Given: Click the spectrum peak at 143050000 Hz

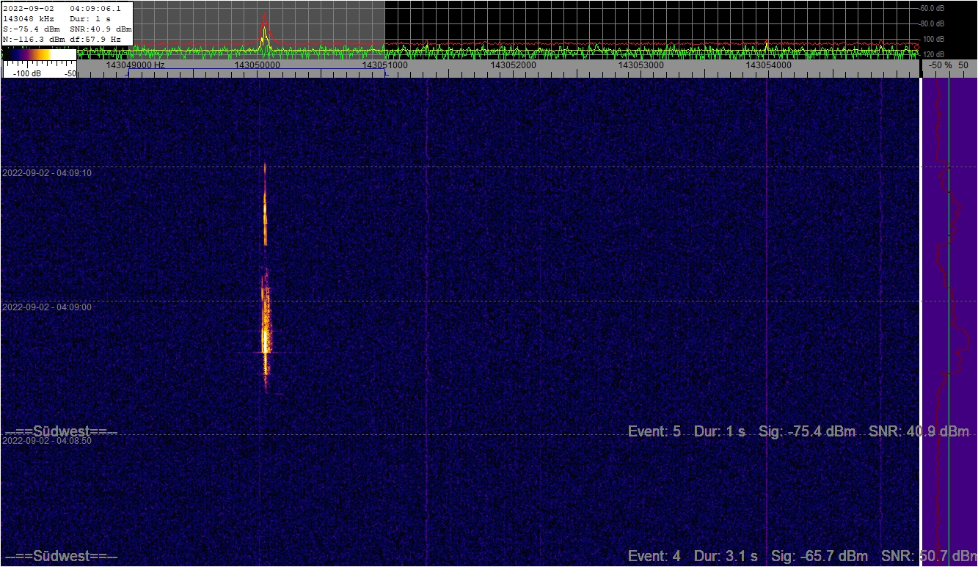Looking at the screenshot, I should [265, 33].
